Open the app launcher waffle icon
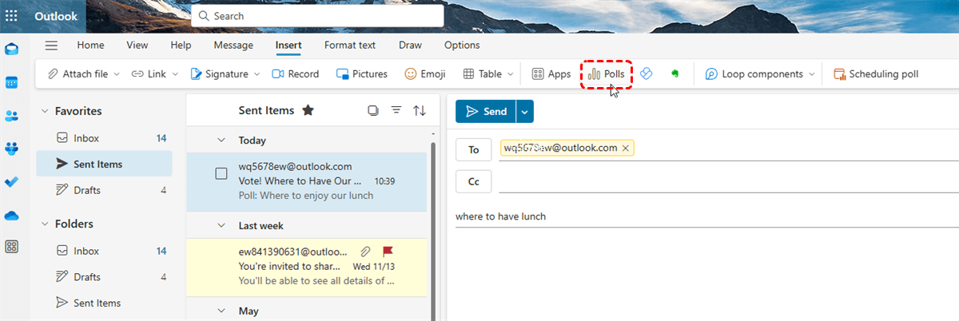Image resolution: width=959 pixels, height=321 pixels. tap(12, 15)
